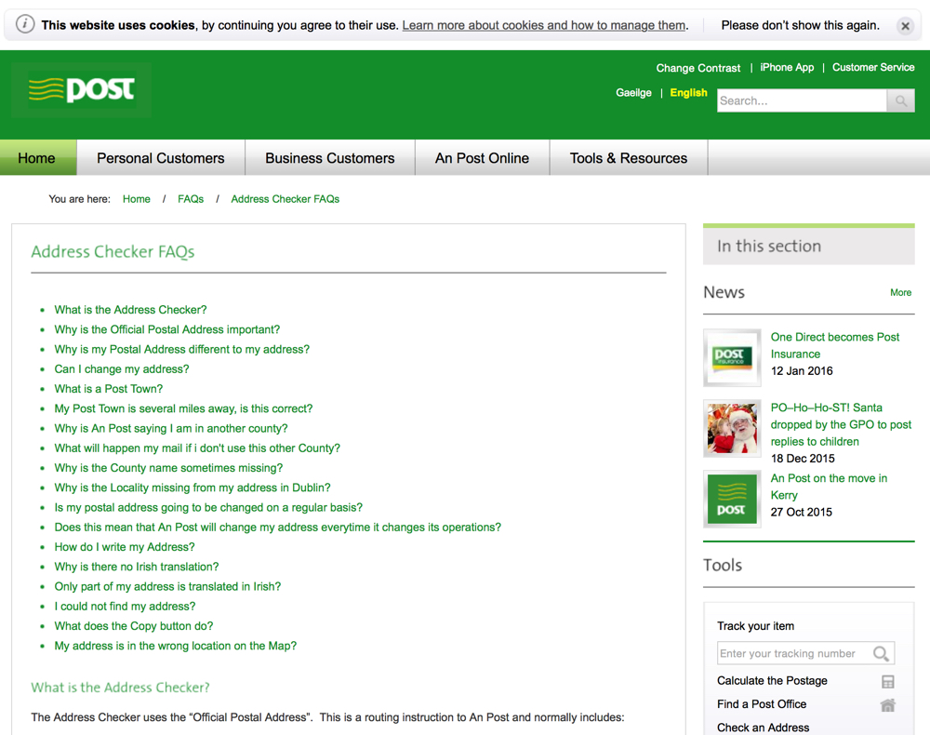
Task: Click the tracking number search icon
Action: pyautogui.click(x=881, y=654)
